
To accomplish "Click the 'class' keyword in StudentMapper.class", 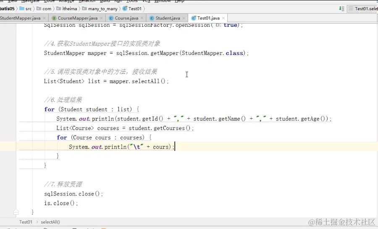I will click(234, 53).
